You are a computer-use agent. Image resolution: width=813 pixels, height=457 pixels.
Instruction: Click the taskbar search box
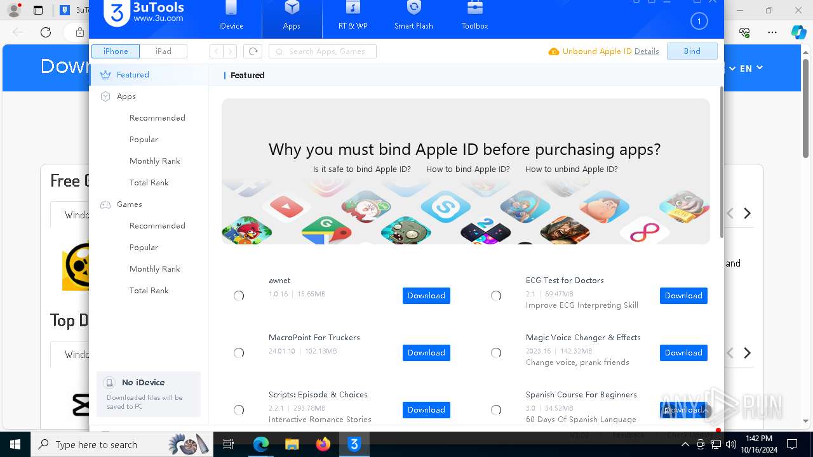coord(121,444)
